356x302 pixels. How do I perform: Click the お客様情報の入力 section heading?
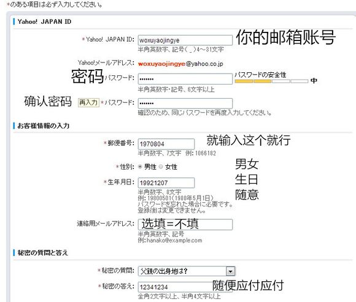click(x=44, y=126)
